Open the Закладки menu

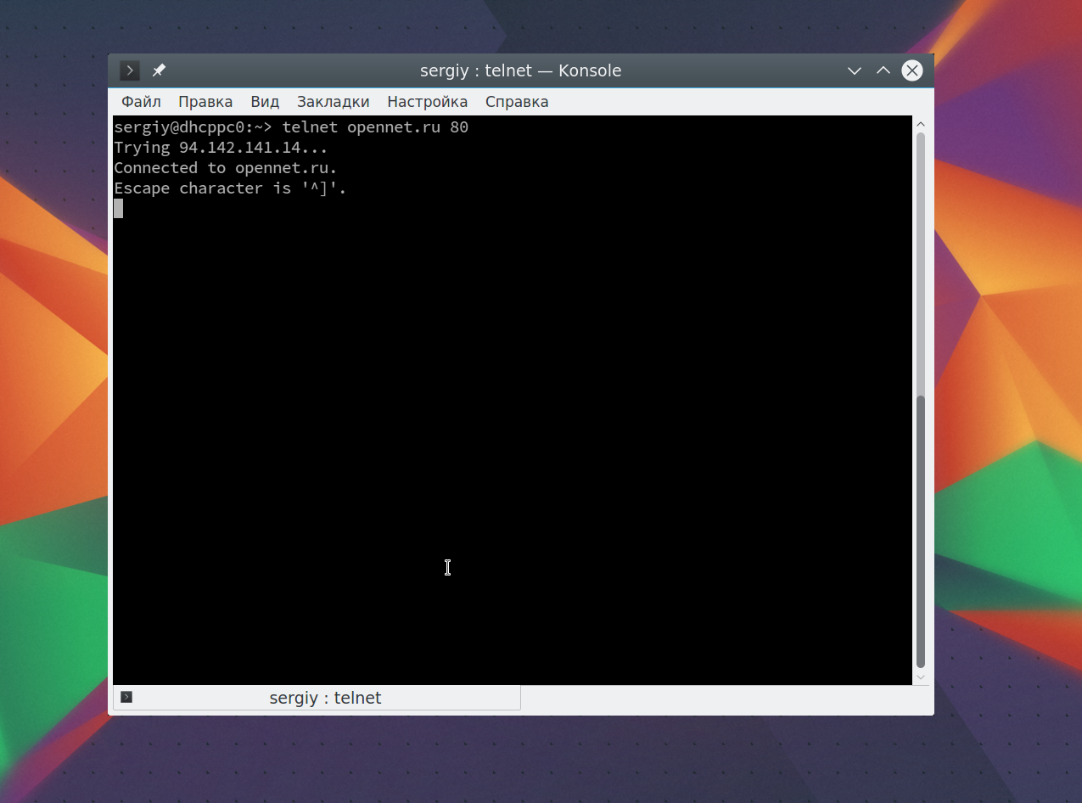click(x=333, y=102)
